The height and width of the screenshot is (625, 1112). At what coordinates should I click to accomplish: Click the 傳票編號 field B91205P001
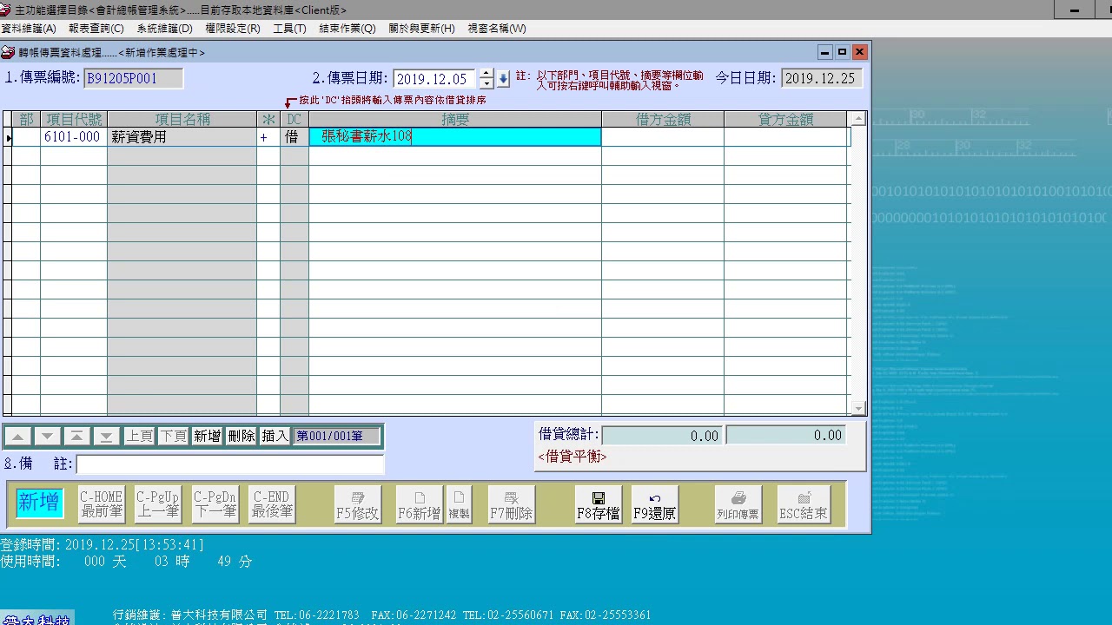(x=133, y=79)
